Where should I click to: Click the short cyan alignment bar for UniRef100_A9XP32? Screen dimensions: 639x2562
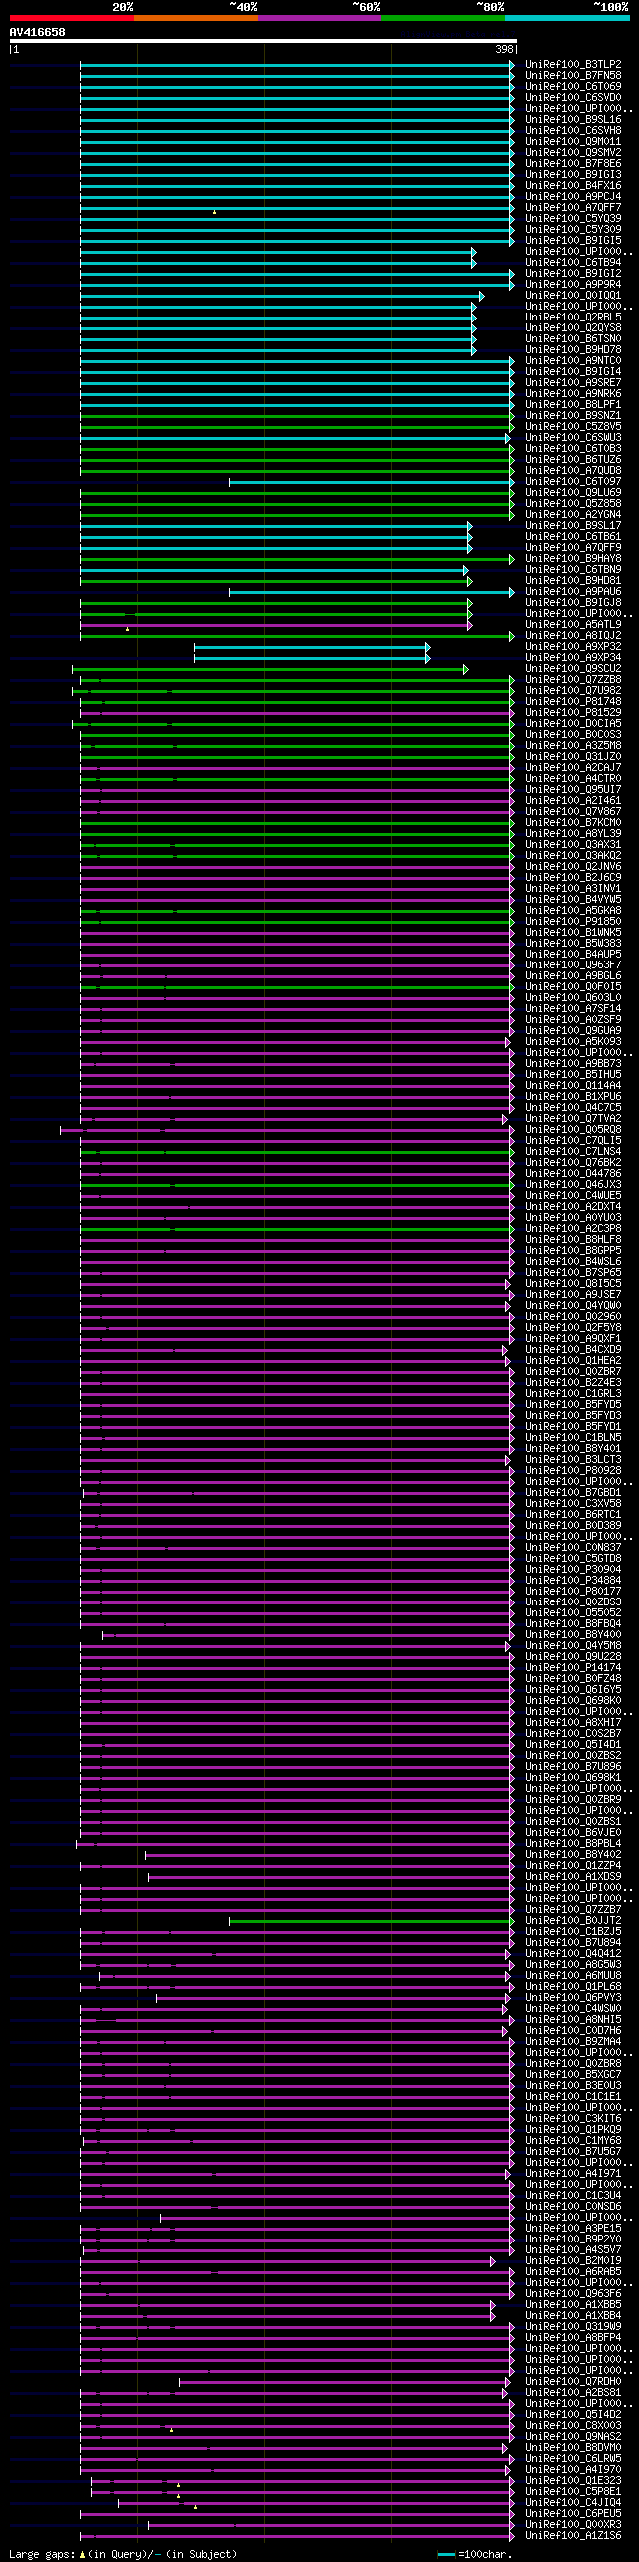pyautogui.click(x=312, y=647)
